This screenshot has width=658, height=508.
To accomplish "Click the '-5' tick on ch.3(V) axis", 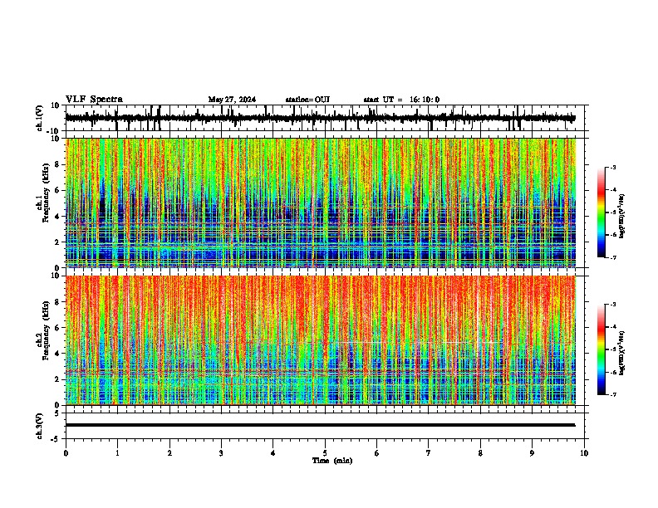I will coord(56,439).
